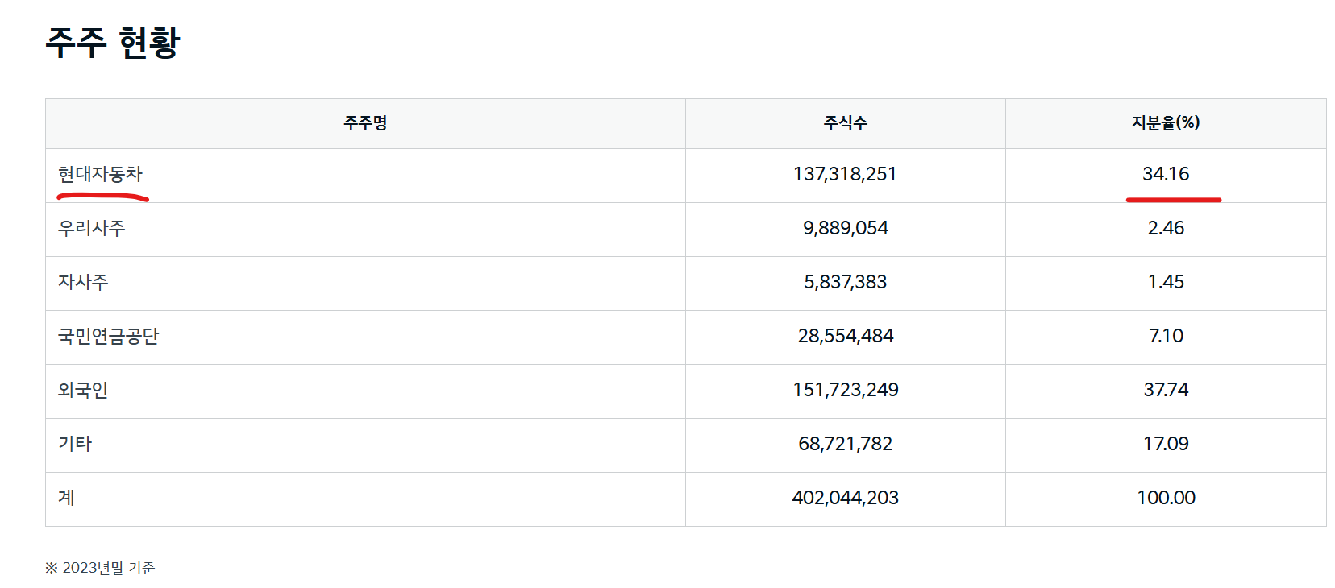
Task: Click the 37.74 foreign ownership percentage
Action: (x=1165, y=390)
